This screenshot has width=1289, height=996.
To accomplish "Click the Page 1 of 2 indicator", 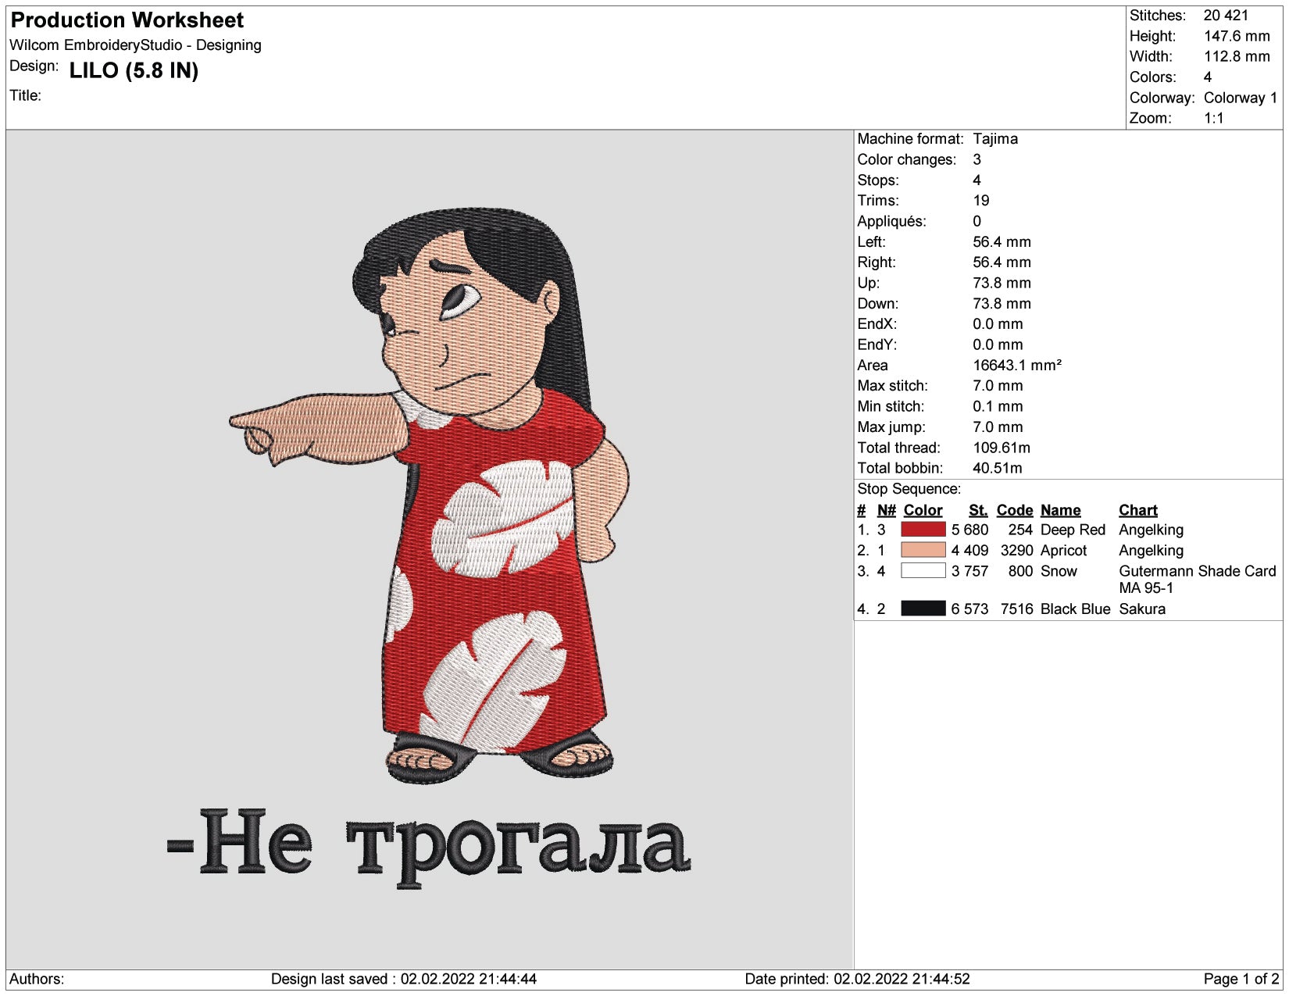I will click(x=1241, y=979).
